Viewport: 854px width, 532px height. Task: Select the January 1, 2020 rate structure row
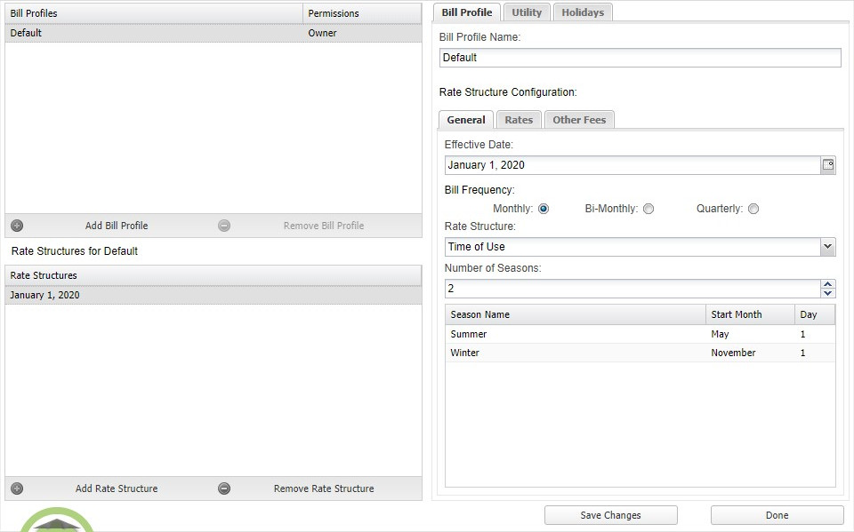click(x=213, y=295)
